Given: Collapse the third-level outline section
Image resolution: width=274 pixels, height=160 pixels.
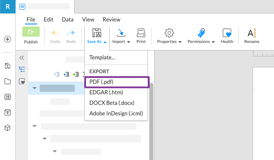Looking at the screenshot, I should [55, 151].
